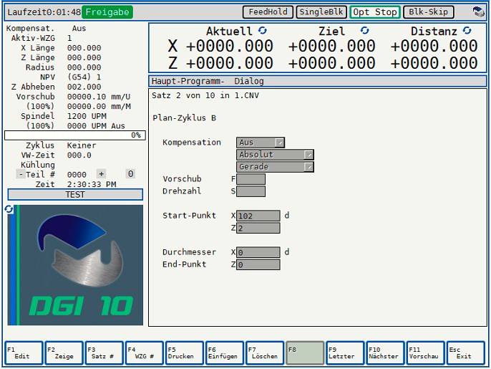Select the F4 WZG # softkey
This screenshot has height=369, width=491.
coord(144,353)
